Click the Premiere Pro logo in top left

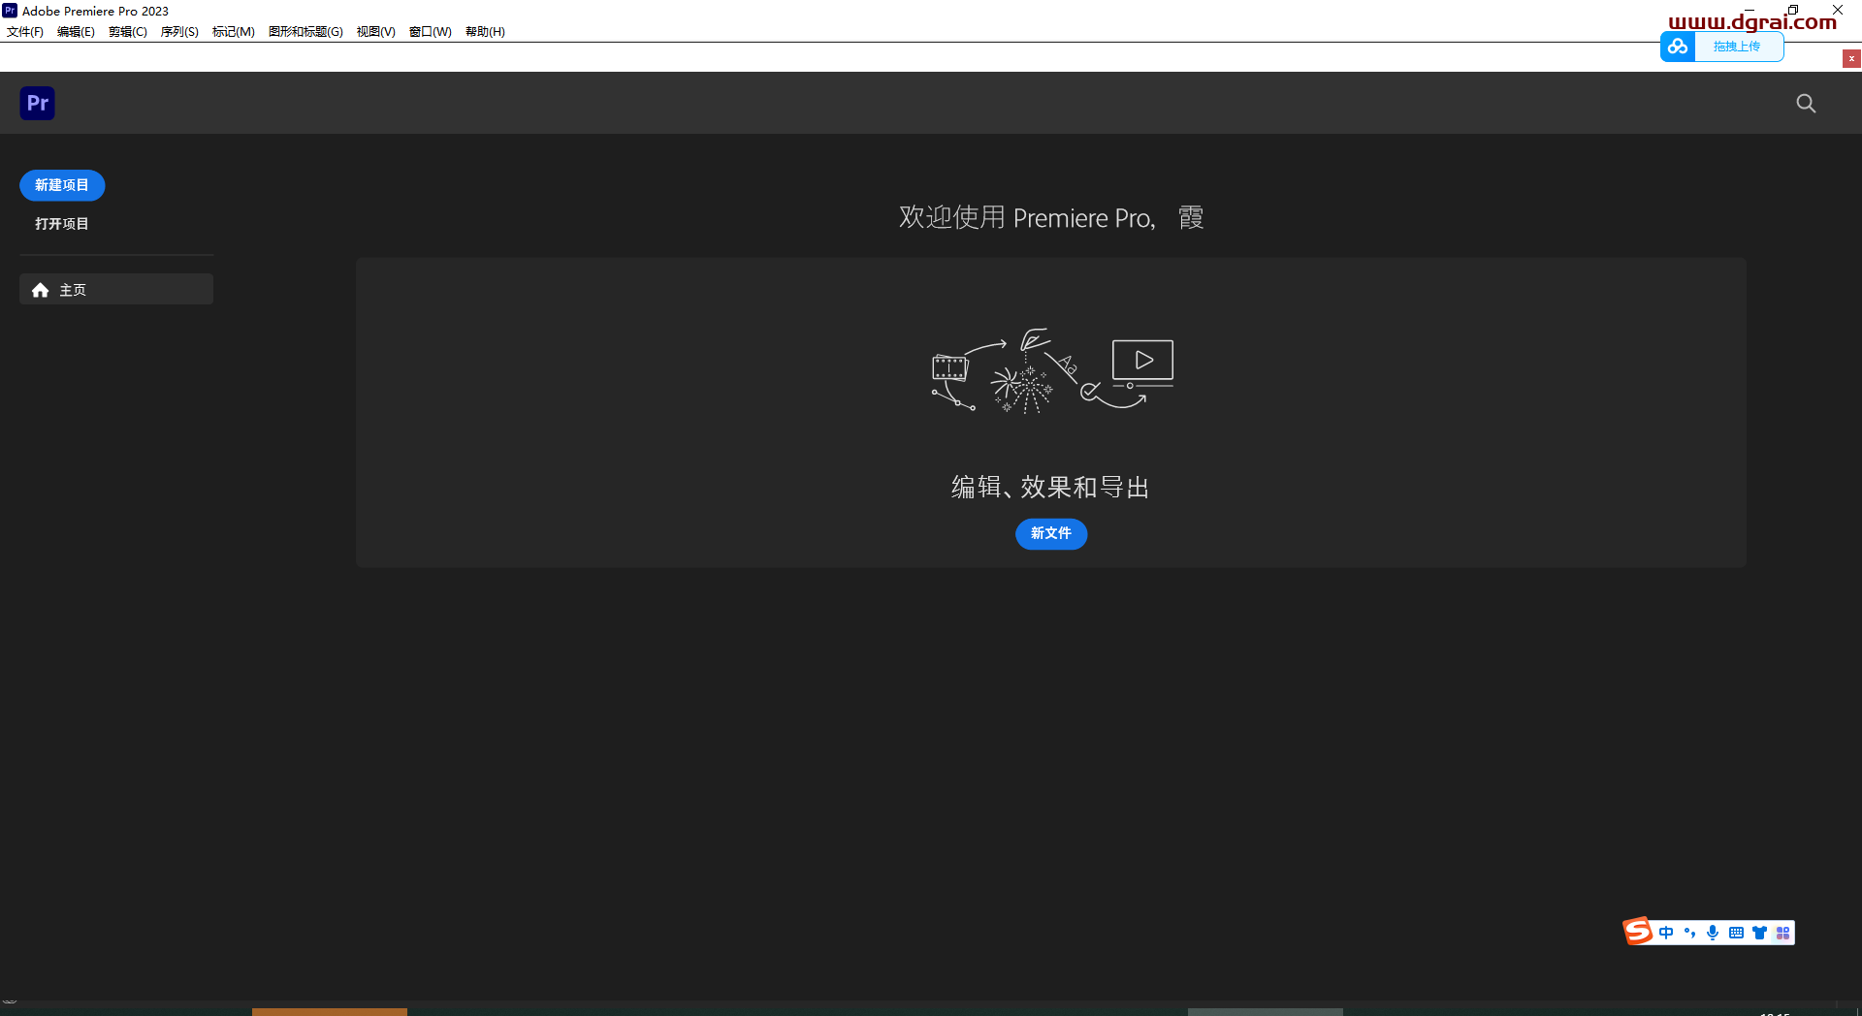37,103
